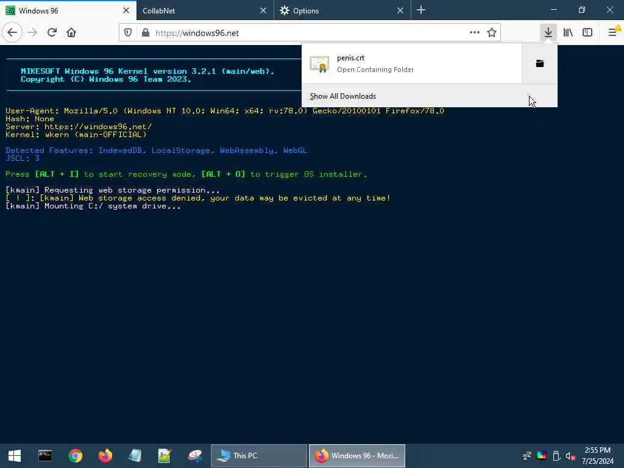This screenshot has width=624, height=468.
Task: Launch Command Prompt from taskbar
Action: tap(45, 456)
